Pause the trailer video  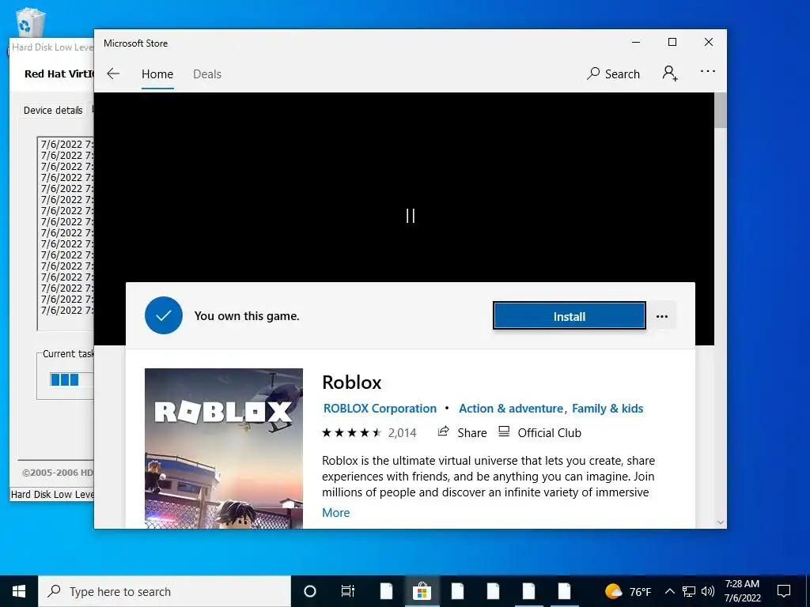point(411,216)
